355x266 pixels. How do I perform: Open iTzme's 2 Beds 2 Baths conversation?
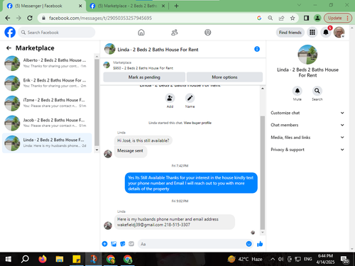(x=47, y=103)
